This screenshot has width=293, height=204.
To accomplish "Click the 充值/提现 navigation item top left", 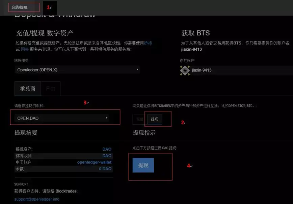I will 19,6.
